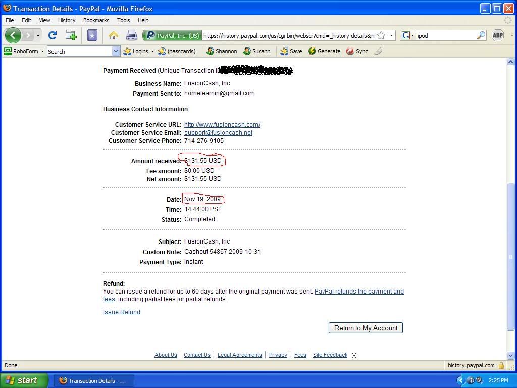This screenshot has width=517, height=388.
Task: Go to the Home page icon
Action: point(113,35)
